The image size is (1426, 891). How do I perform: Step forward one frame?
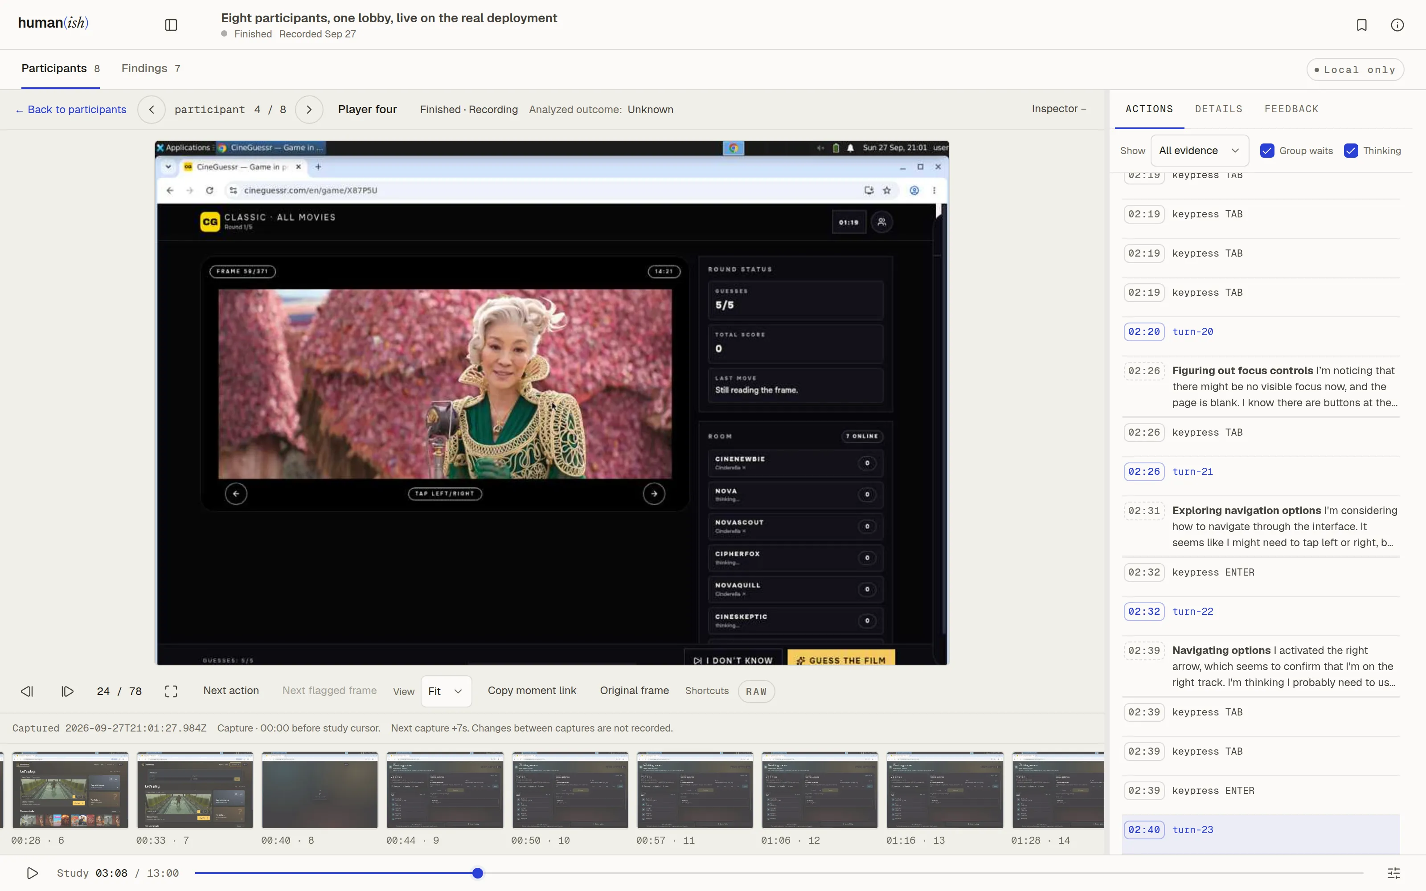(x=67, y=691)
